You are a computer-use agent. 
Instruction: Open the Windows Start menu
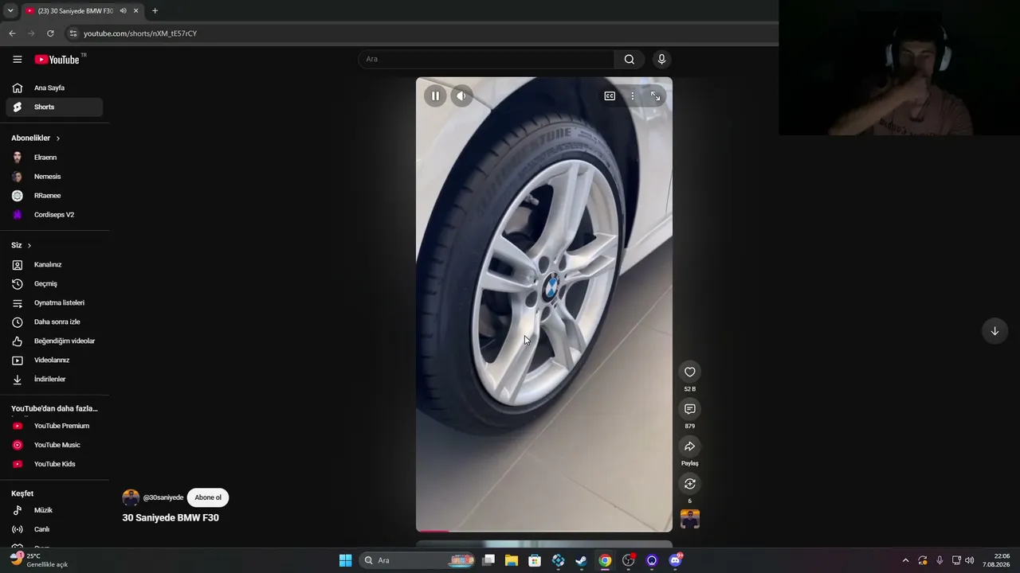tap(345, 560)
